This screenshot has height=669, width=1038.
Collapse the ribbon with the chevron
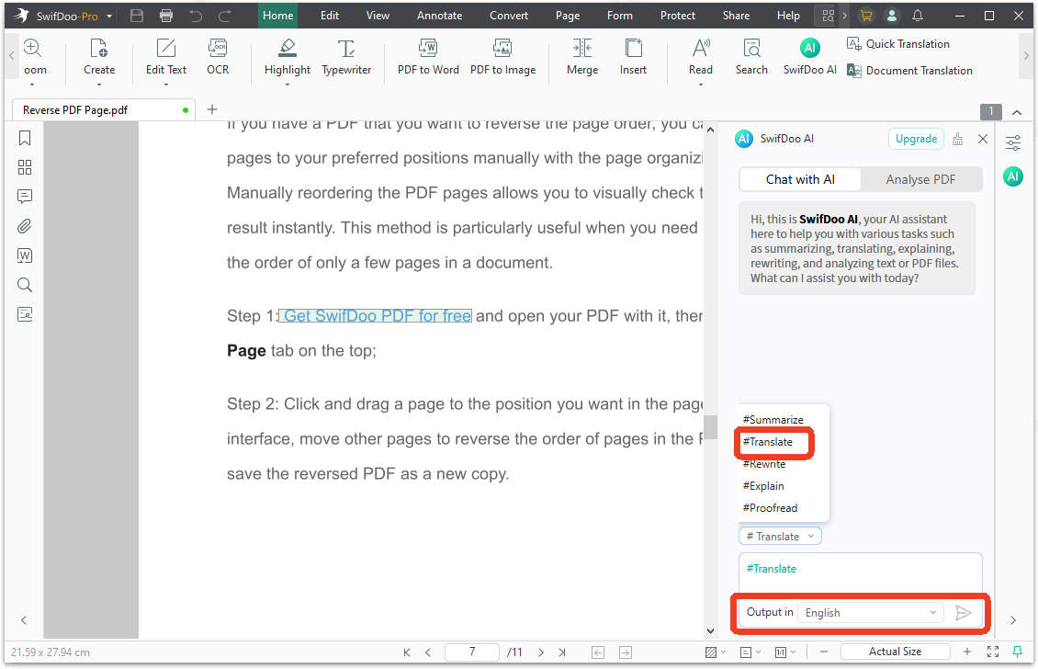pos(1017,113)
